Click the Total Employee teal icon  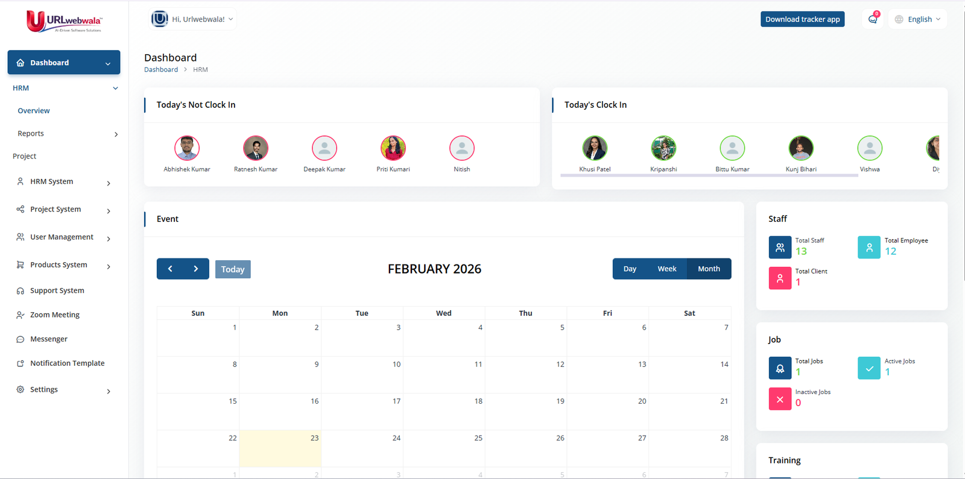(x=868, y=247)
